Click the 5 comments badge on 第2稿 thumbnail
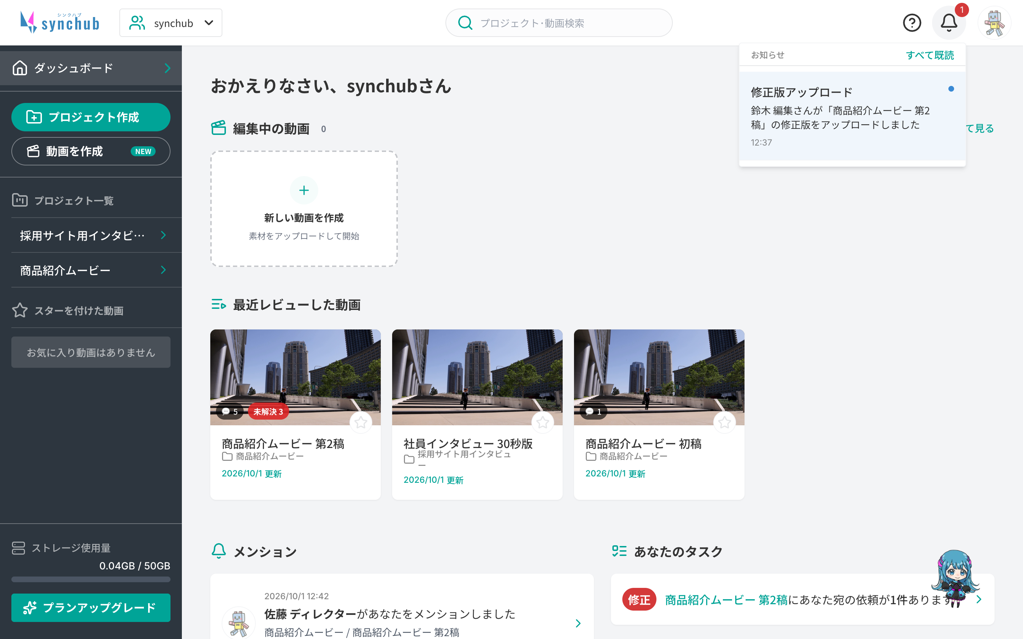Image resolution: width=1023 pixels, height=639 pixels. (x=230, y=411)
